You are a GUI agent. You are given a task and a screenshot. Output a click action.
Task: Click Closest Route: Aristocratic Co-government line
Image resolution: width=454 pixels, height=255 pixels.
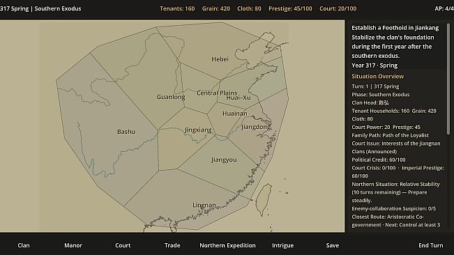[x=396, y=221]
